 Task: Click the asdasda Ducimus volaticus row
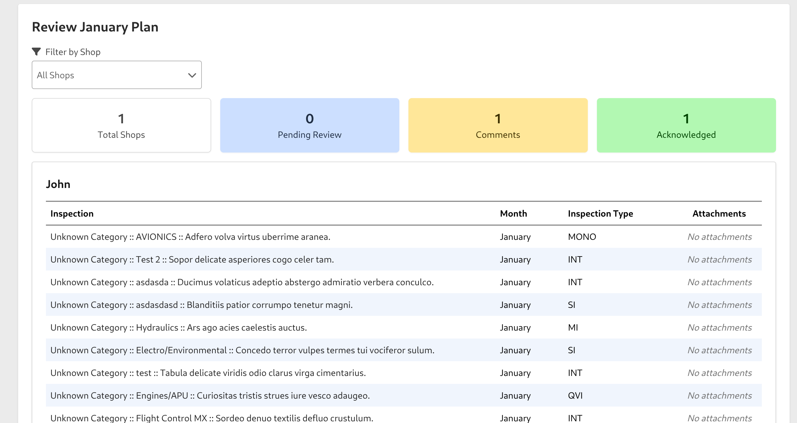click(x=242, y=282)
